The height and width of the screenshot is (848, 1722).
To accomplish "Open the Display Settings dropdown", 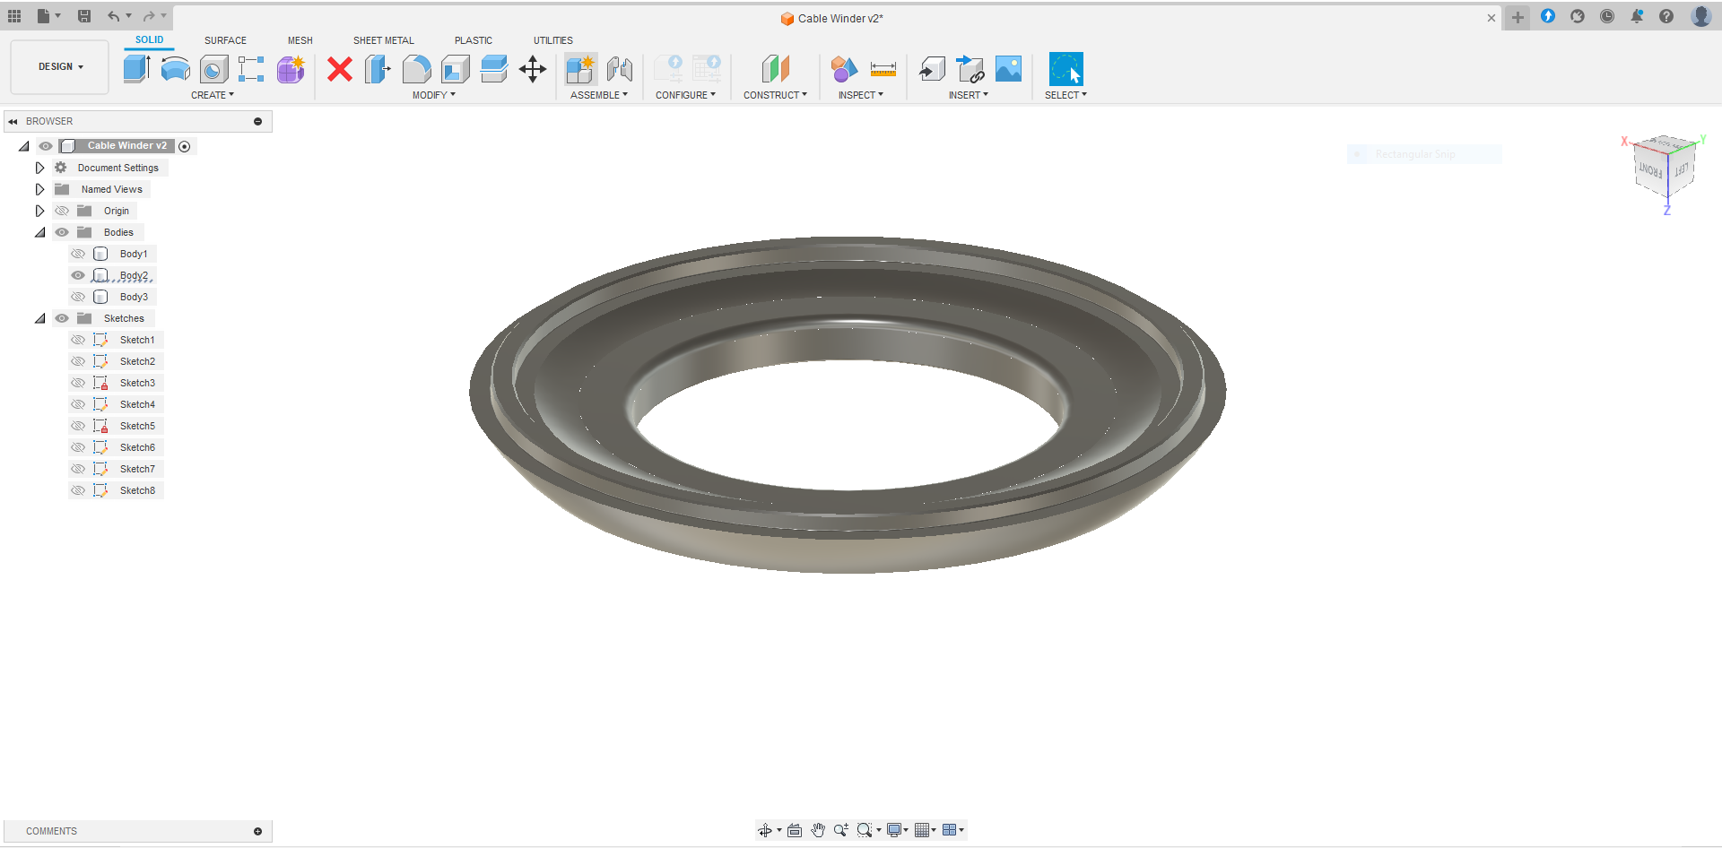I will pyautogui.click(x=897, y=830).
